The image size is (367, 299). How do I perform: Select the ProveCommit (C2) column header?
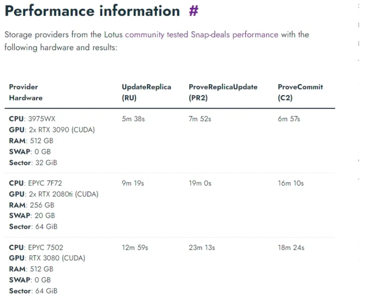click(300, 92)
